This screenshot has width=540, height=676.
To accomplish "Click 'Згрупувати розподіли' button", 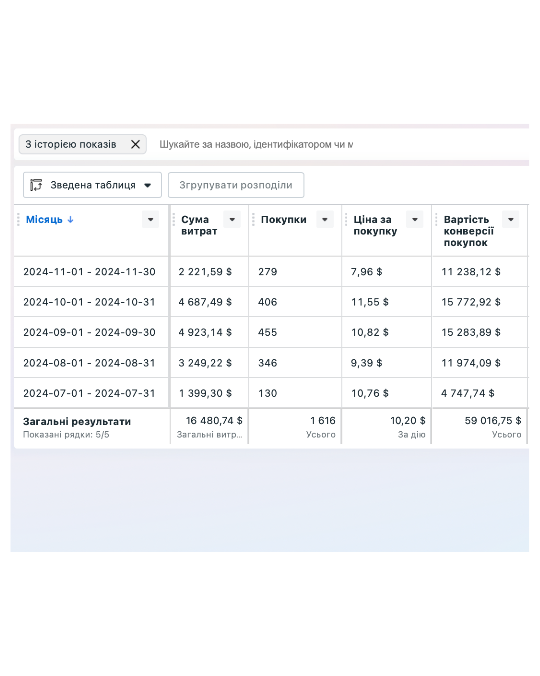I will point(236,185).
